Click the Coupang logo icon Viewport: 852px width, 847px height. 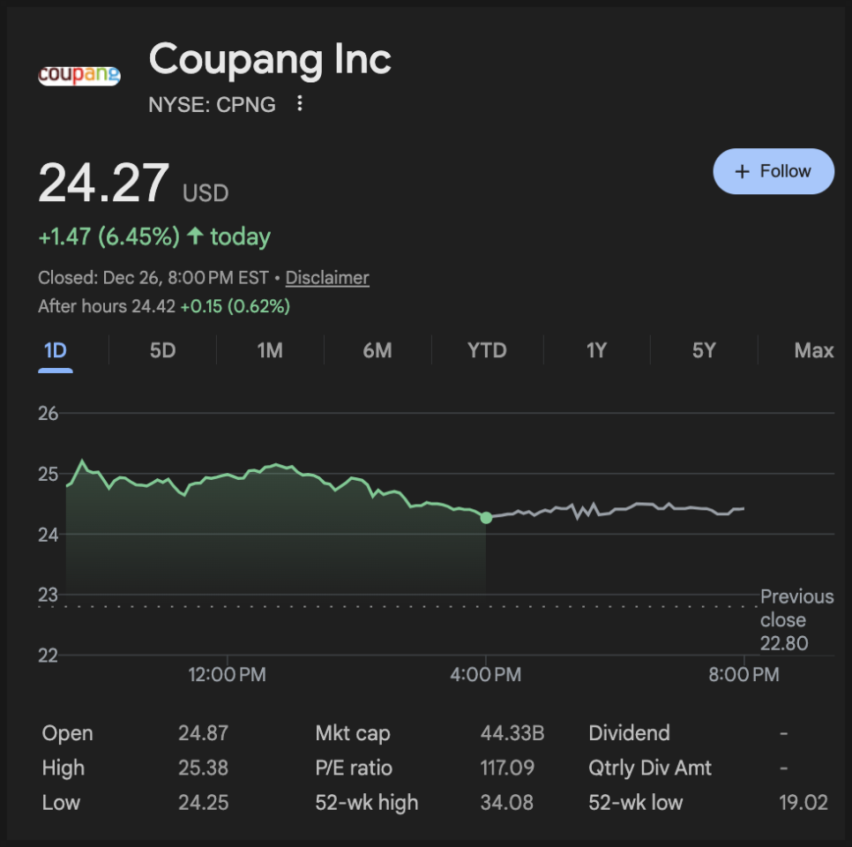pyautogui.click(x=78, y=75)
